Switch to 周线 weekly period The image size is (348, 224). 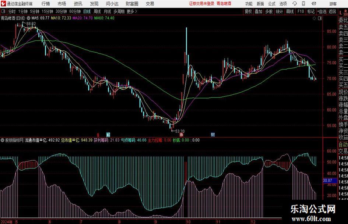(97, 11)
